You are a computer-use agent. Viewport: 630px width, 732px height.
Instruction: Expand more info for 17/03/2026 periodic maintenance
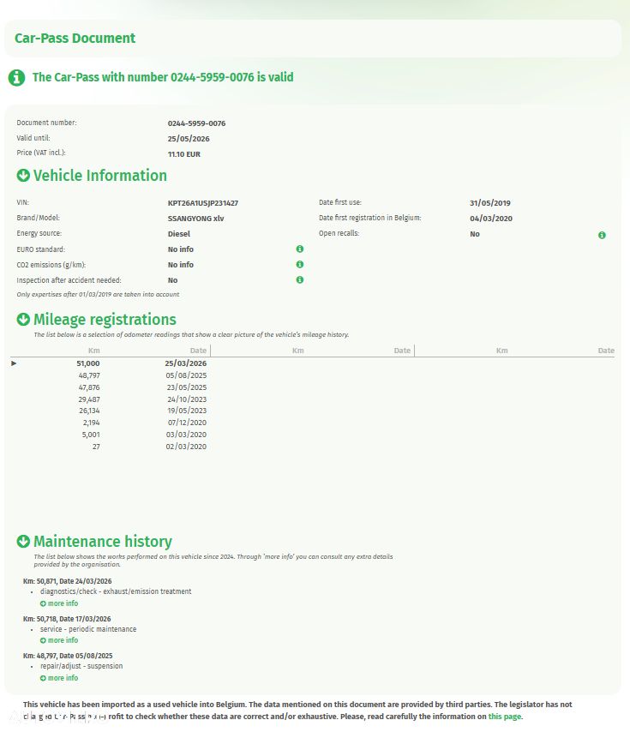pyautogui.click(x=59, y=640)
